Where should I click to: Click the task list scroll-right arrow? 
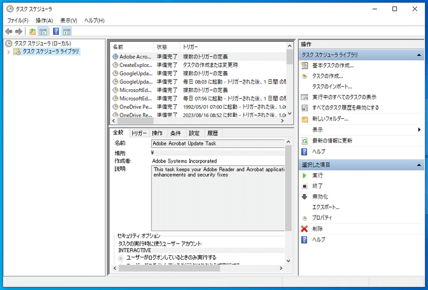point(282,121)
